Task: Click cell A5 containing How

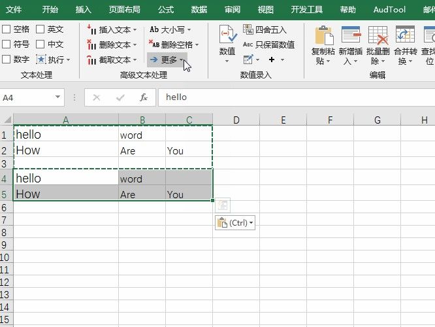Action: (66, 194)
